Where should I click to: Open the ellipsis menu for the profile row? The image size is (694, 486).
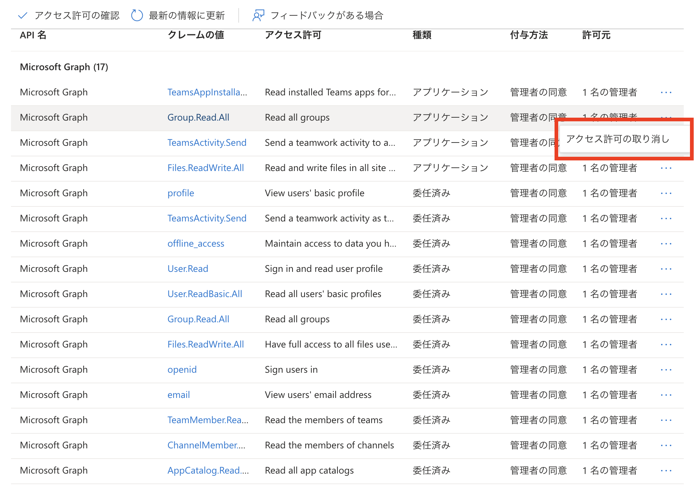[x=666, y=193]
